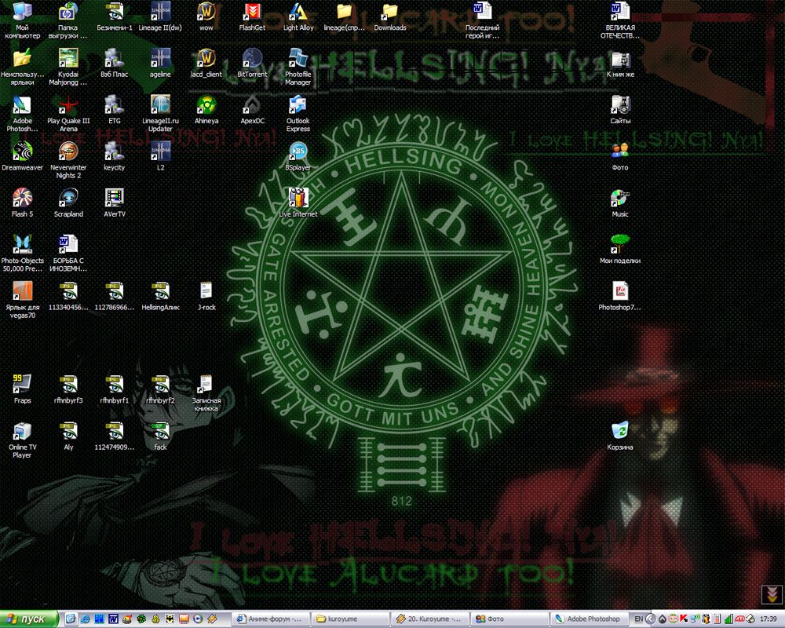This screenshot has width=785, height=628.
Task: Open the Dreamweaver desktop shortcut
Action: coord(22,151)
